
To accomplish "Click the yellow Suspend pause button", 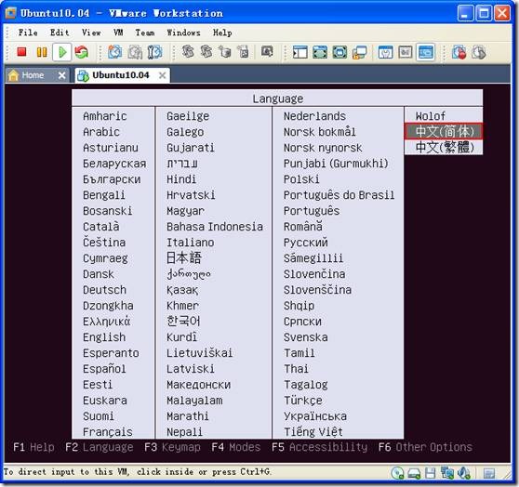I will click(x=42, y=52).
